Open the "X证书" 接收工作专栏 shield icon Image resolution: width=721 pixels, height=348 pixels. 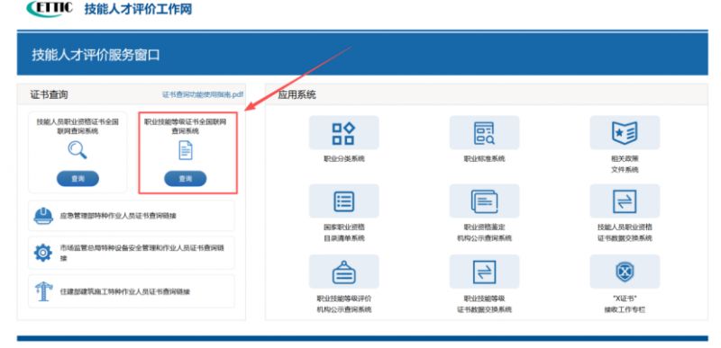(625, 272)
